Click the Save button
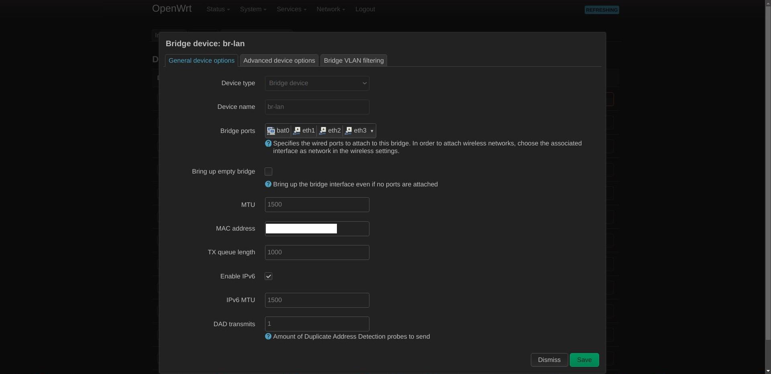This screenshot has width=771, height=374. [584, 360]
